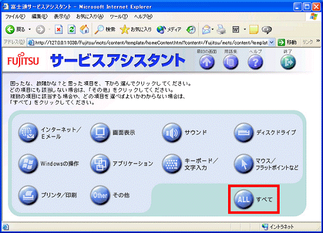
Task: Go to the browser Home page
Action: coord(84,30)
